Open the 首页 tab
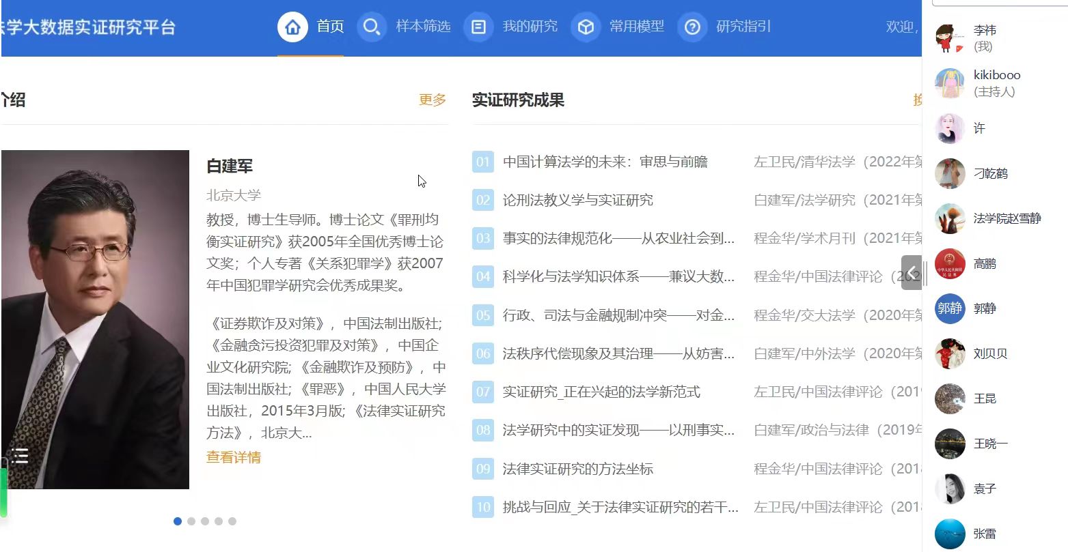This screenshot has width=1068, height=552. [x=330, y=27]
